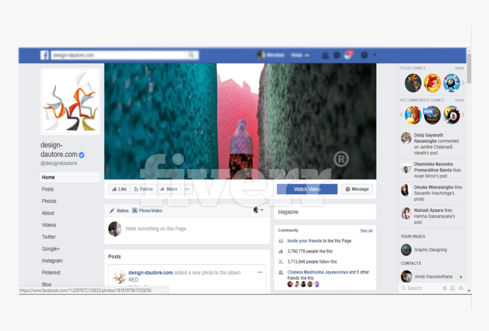Click the new message compose icon in chat

453,288
